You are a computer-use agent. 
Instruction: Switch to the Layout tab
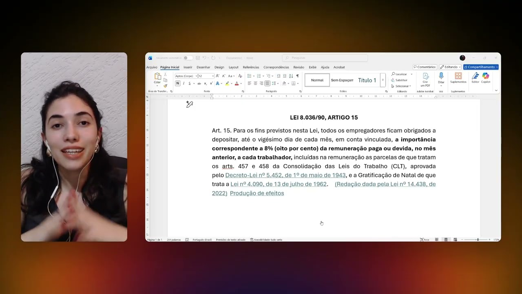[234, 67]
